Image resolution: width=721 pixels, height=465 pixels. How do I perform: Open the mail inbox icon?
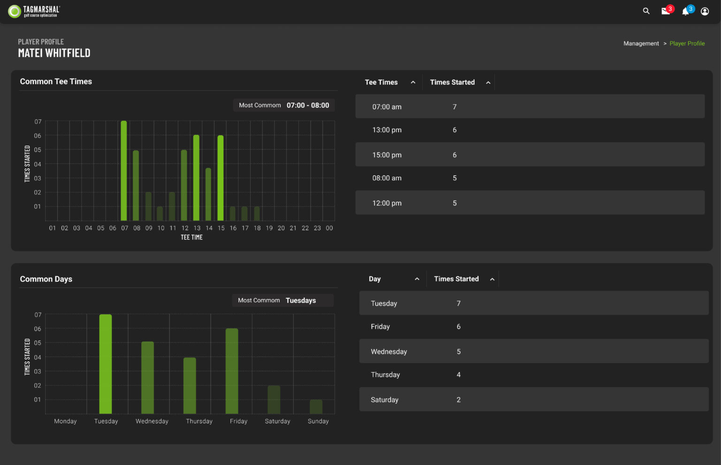(x=666, y=11)
